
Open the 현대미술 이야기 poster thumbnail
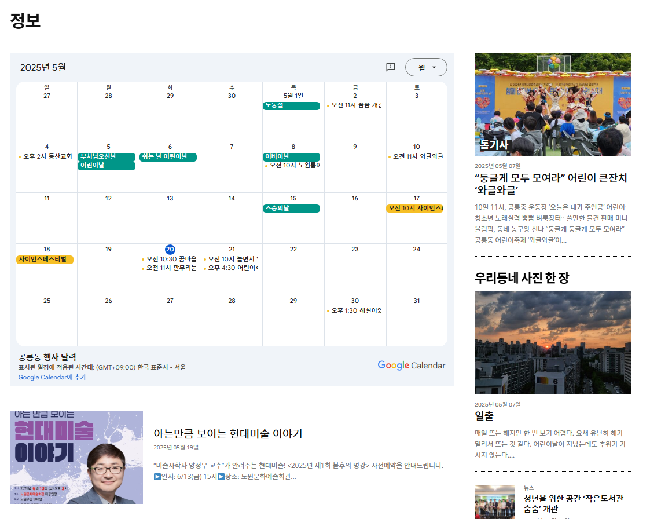tap(76, 458)
